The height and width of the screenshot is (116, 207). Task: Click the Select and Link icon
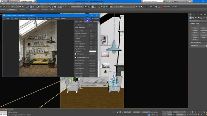[4, 7]
